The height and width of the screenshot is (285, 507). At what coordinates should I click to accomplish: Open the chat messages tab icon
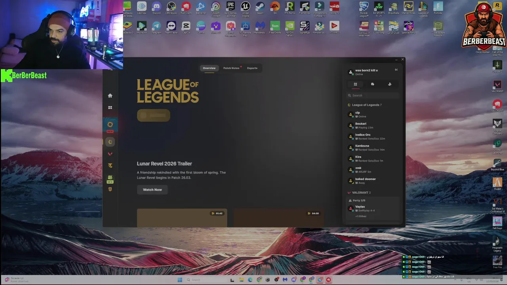[372, 84]
